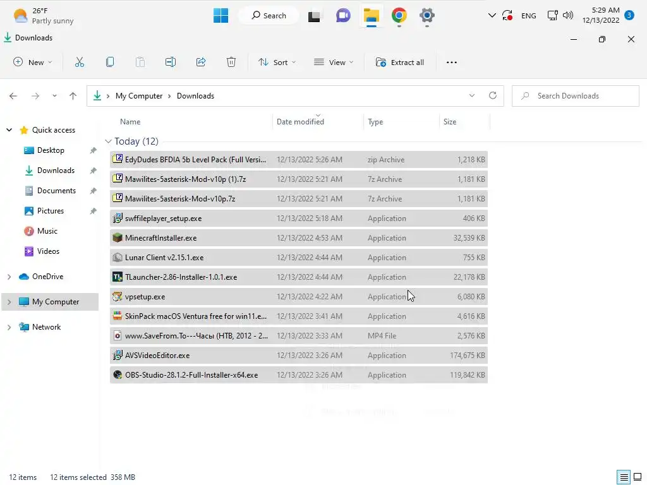This screenshot has width=647, height=485.
Task: Open the volume control in tray
Action: (x=568, y=16)
